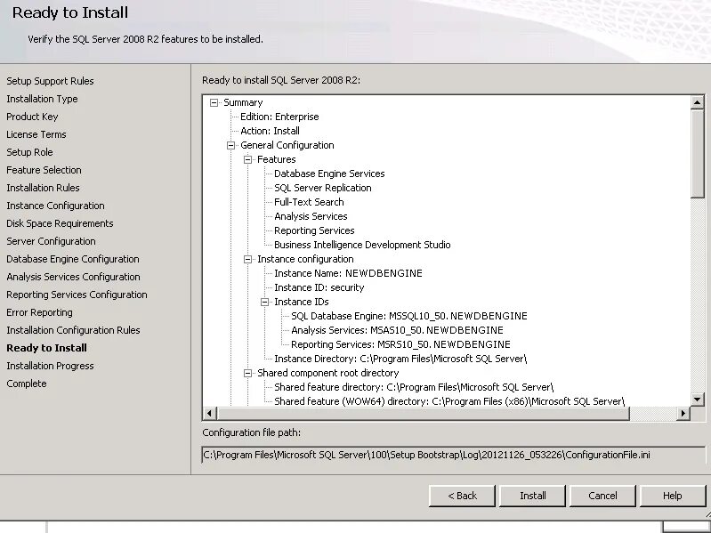The image size is (711, 533).
Task: Select 'SQL Server Replication' feature row
Action: click(x=323, y=188)
